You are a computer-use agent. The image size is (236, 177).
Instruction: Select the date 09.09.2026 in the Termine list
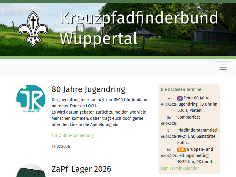point(169,156)
